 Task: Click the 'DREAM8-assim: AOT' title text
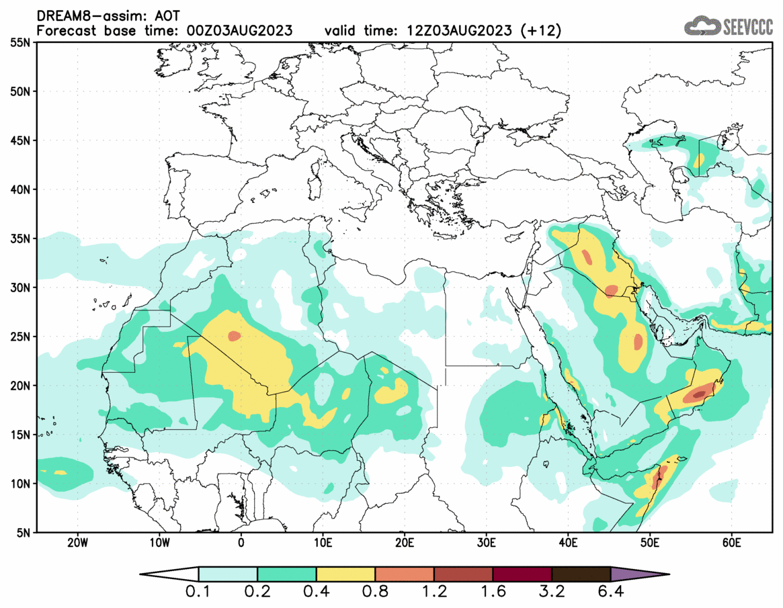[x=108, y=16]
